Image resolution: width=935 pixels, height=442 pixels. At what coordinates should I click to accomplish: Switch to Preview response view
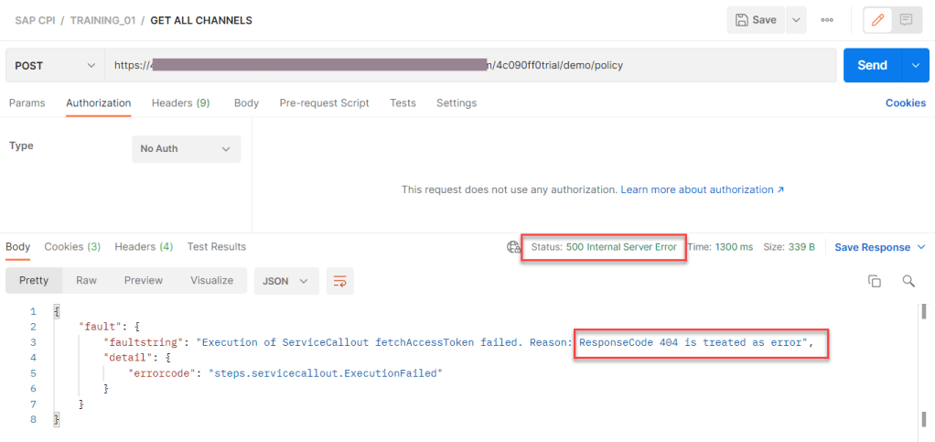click(144, 281)
